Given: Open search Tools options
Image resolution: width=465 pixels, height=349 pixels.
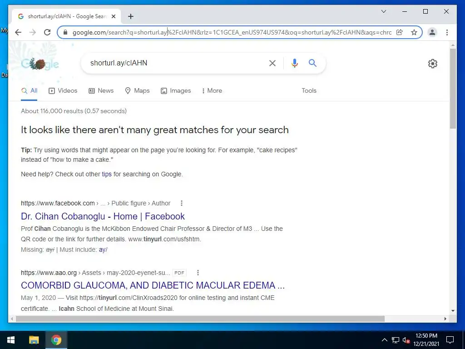Looking at the screenshot, I should tap(309, 91).
